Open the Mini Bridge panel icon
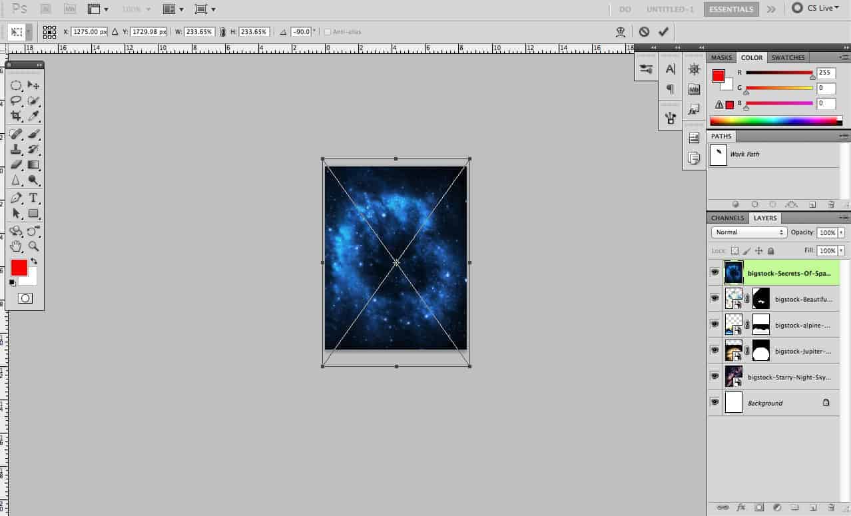The image size is (851, 516). pos(694,89)
